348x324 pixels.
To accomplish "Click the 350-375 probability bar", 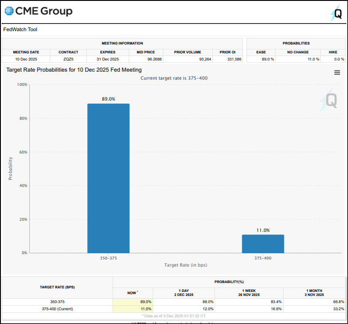I will (x=108, y=178).
